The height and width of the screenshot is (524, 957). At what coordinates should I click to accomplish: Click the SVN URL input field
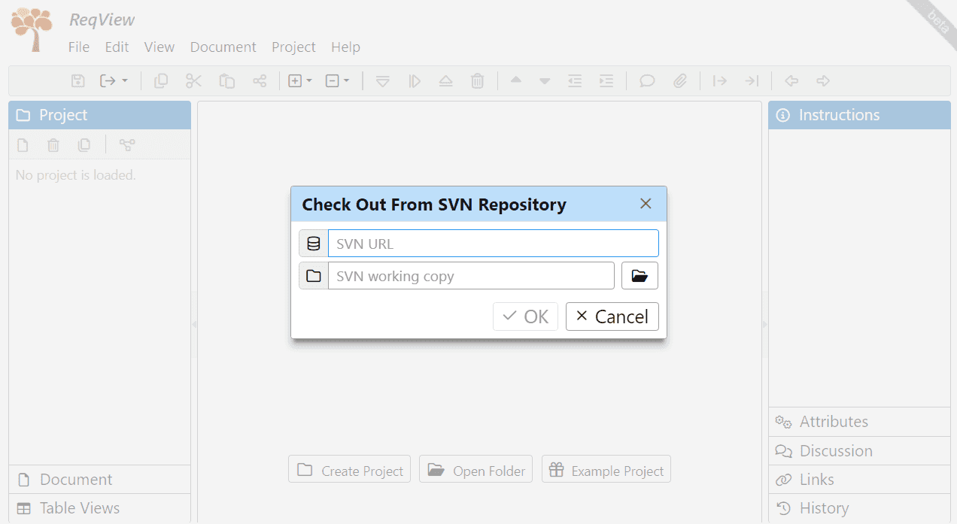tap(493, 244)
